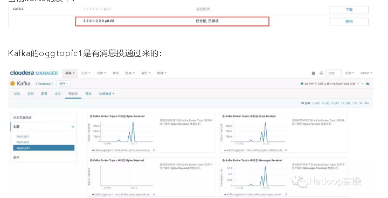Switch to the Kafka 审核 tab

coord(88,94)
